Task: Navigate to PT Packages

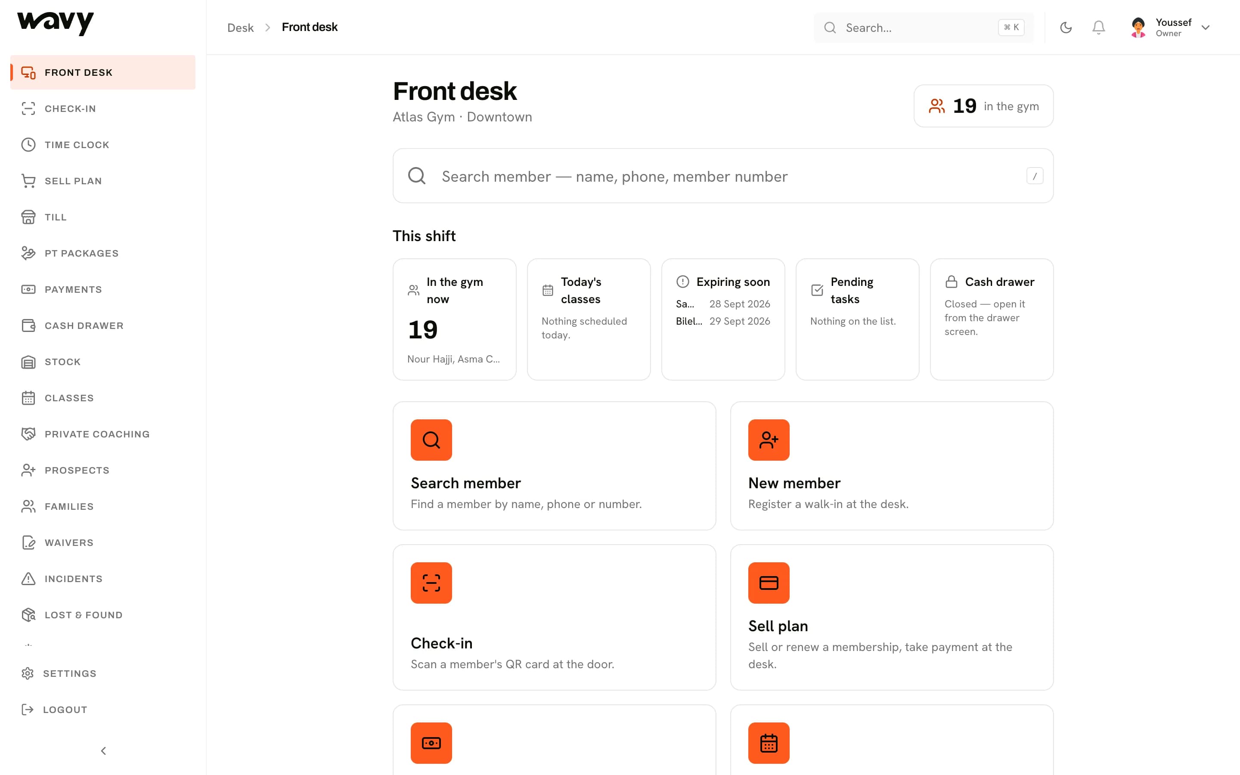Action: click(x=103, y=253)
